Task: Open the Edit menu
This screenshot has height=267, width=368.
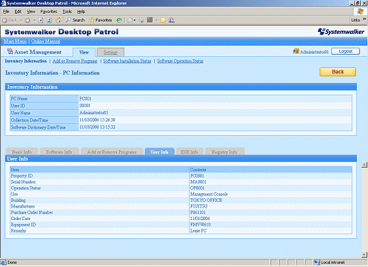Action: tap(18, 12)
